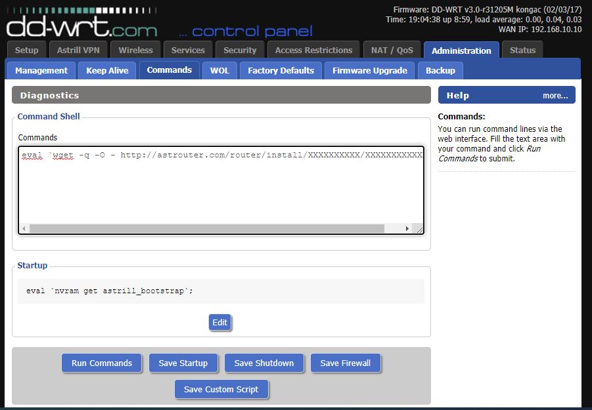Click the Edit button under Startup

(219, 323)
